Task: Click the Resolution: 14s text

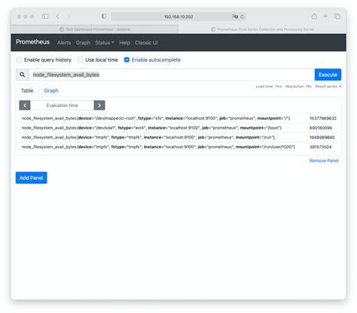Action: (x=298, y=87)
